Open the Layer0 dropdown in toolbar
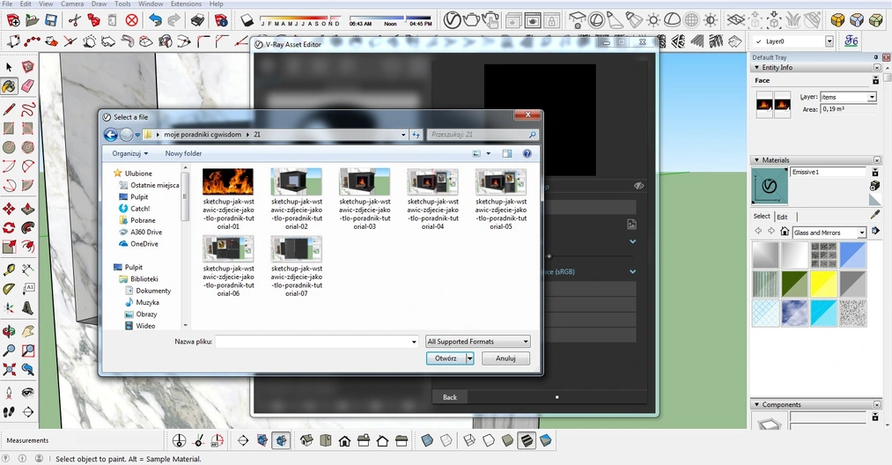Image resolution: width=892 pixels, height=465 pixels. [829, 41]
